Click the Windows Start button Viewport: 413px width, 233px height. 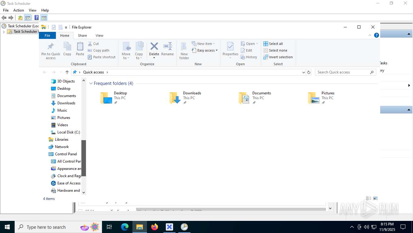click(x=7, y=227)
